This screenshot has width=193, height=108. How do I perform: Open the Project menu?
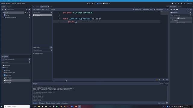click(x=8, y=4)
